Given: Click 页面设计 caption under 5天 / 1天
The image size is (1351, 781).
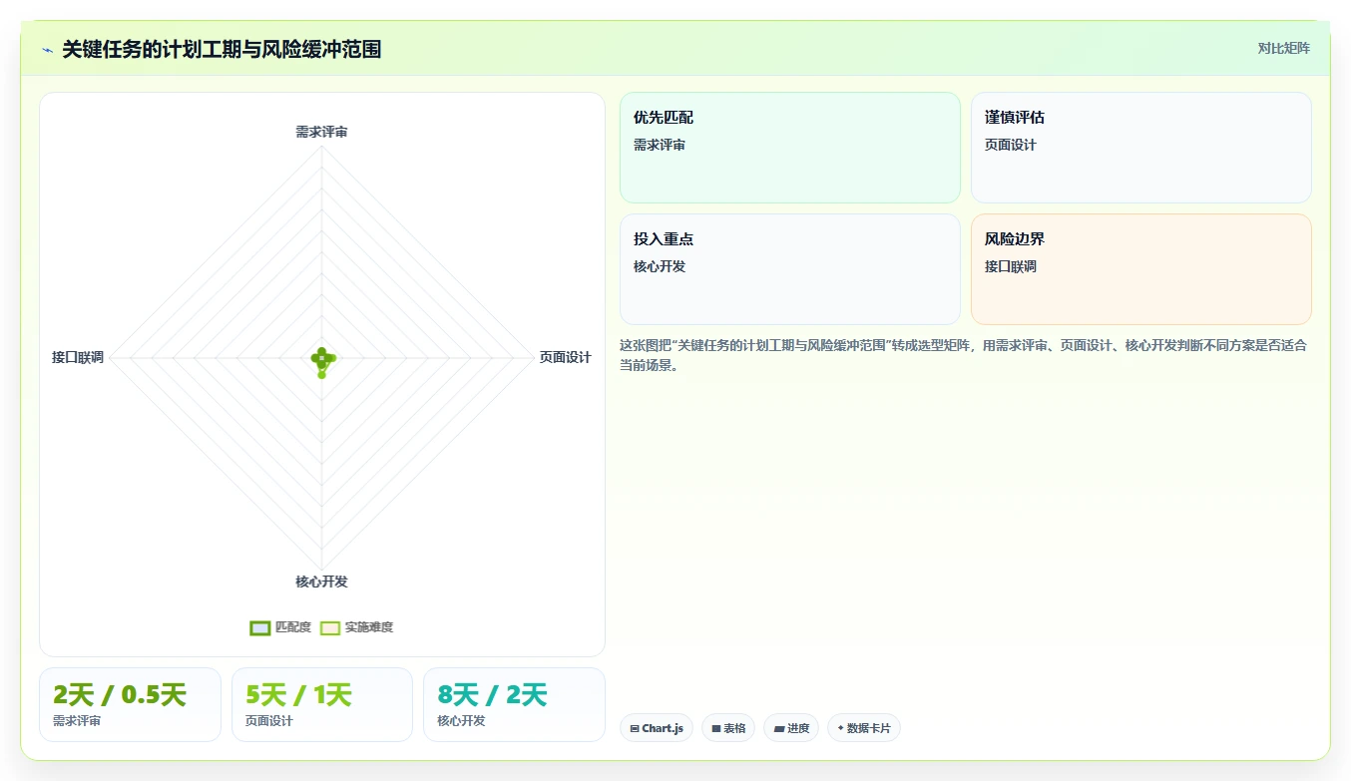Looking at the screenshot, I should coord(269,721).
